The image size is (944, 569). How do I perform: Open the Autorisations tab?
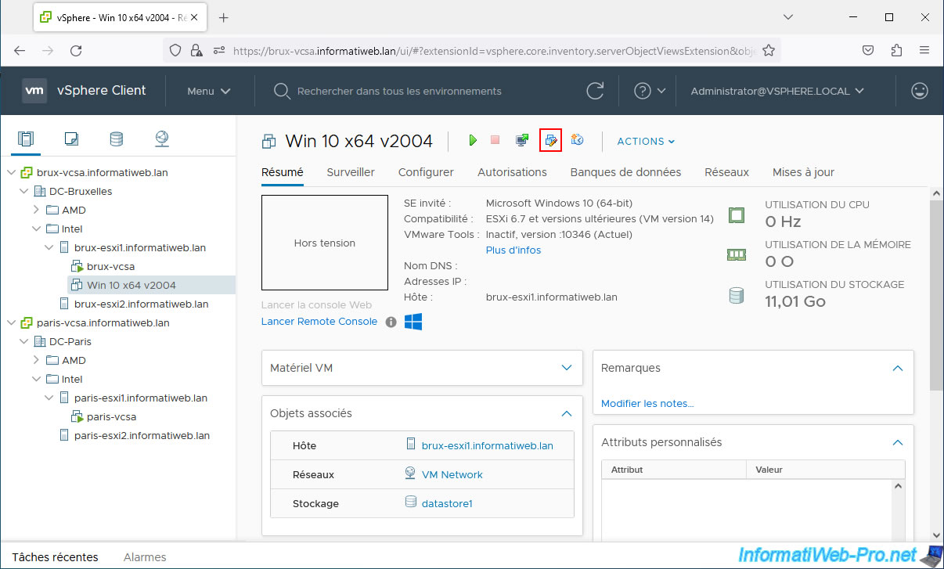[x=512, y=172]
